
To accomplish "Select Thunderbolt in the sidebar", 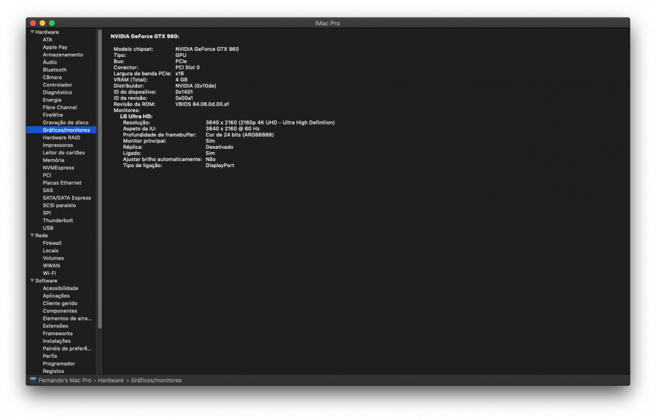I will click(58, 220).
